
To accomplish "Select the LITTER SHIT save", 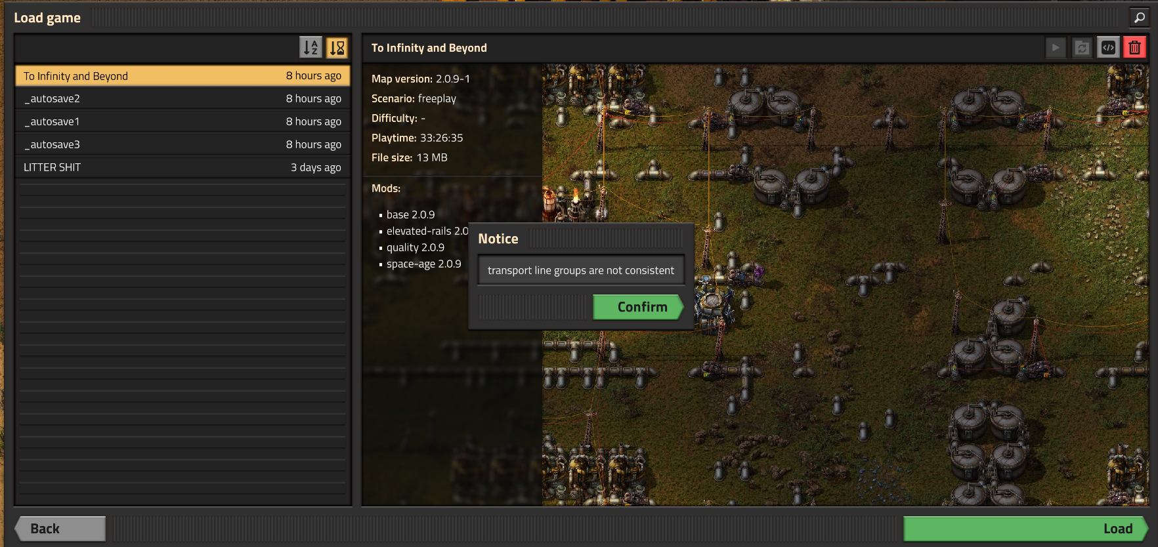I will pos(182,167).
